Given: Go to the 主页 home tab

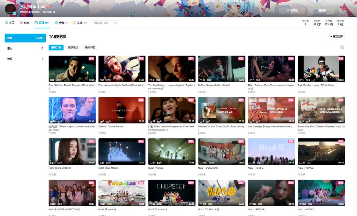Looking at the screenshot, I should (10, 23).
